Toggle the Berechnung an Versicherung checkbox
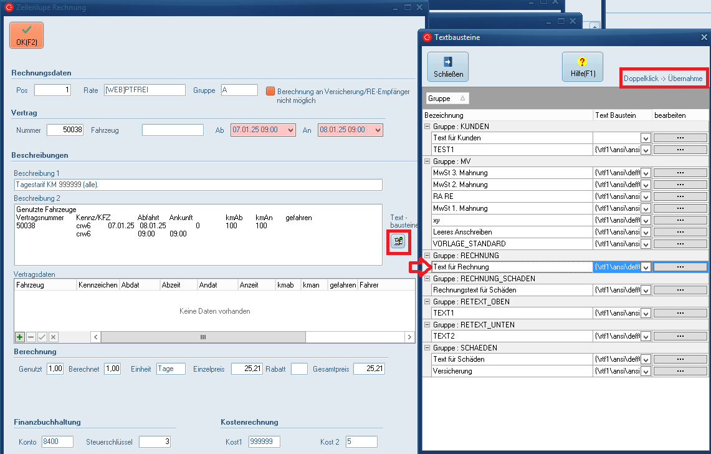This screenshot has width=711, height=454. coord(270,91)
